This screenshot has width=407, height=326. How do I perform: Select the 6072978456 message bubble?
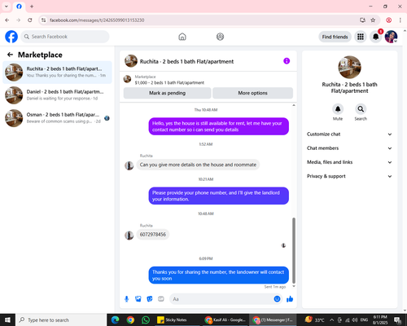(153, 235)
